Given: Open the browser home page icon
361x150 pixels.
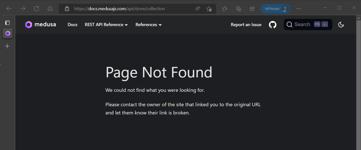Looking at the screenshot, I should tap(50, 9).
